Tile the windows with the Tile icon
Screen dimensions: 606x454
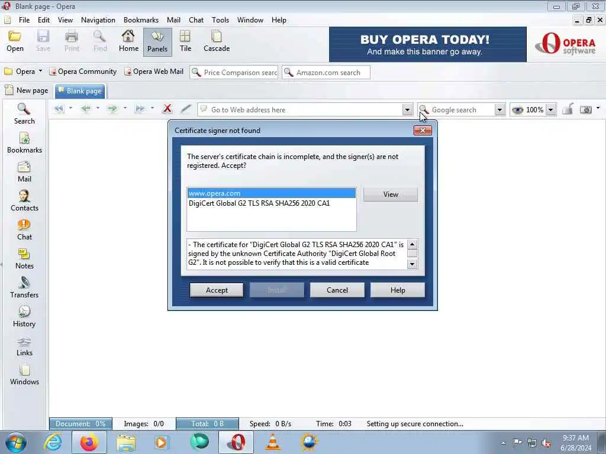point(185,41)
